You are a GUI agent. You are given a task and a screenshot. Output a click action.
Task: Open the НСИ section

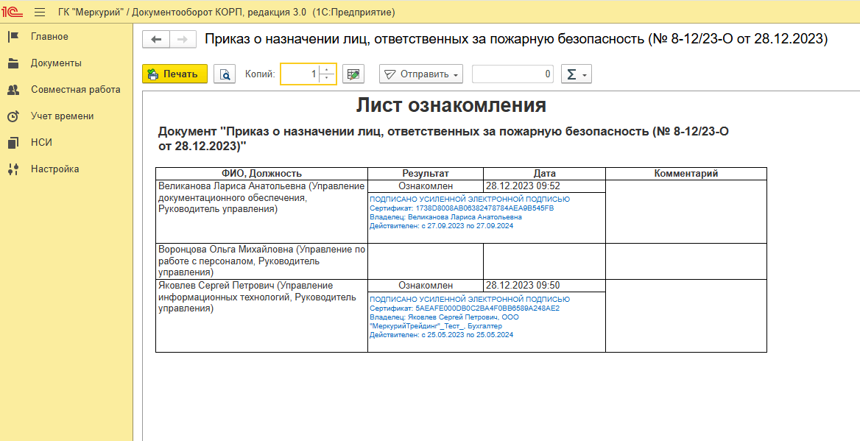41,143
